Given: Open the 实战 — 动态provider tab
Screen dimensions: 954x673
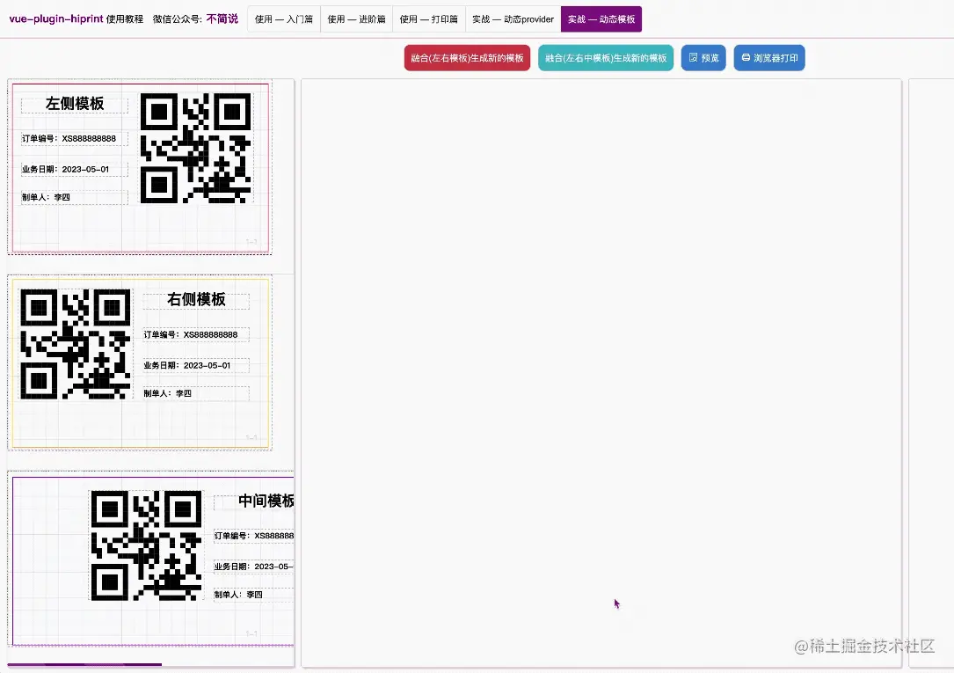Looking at the screenshot, I should pos(512,18).
